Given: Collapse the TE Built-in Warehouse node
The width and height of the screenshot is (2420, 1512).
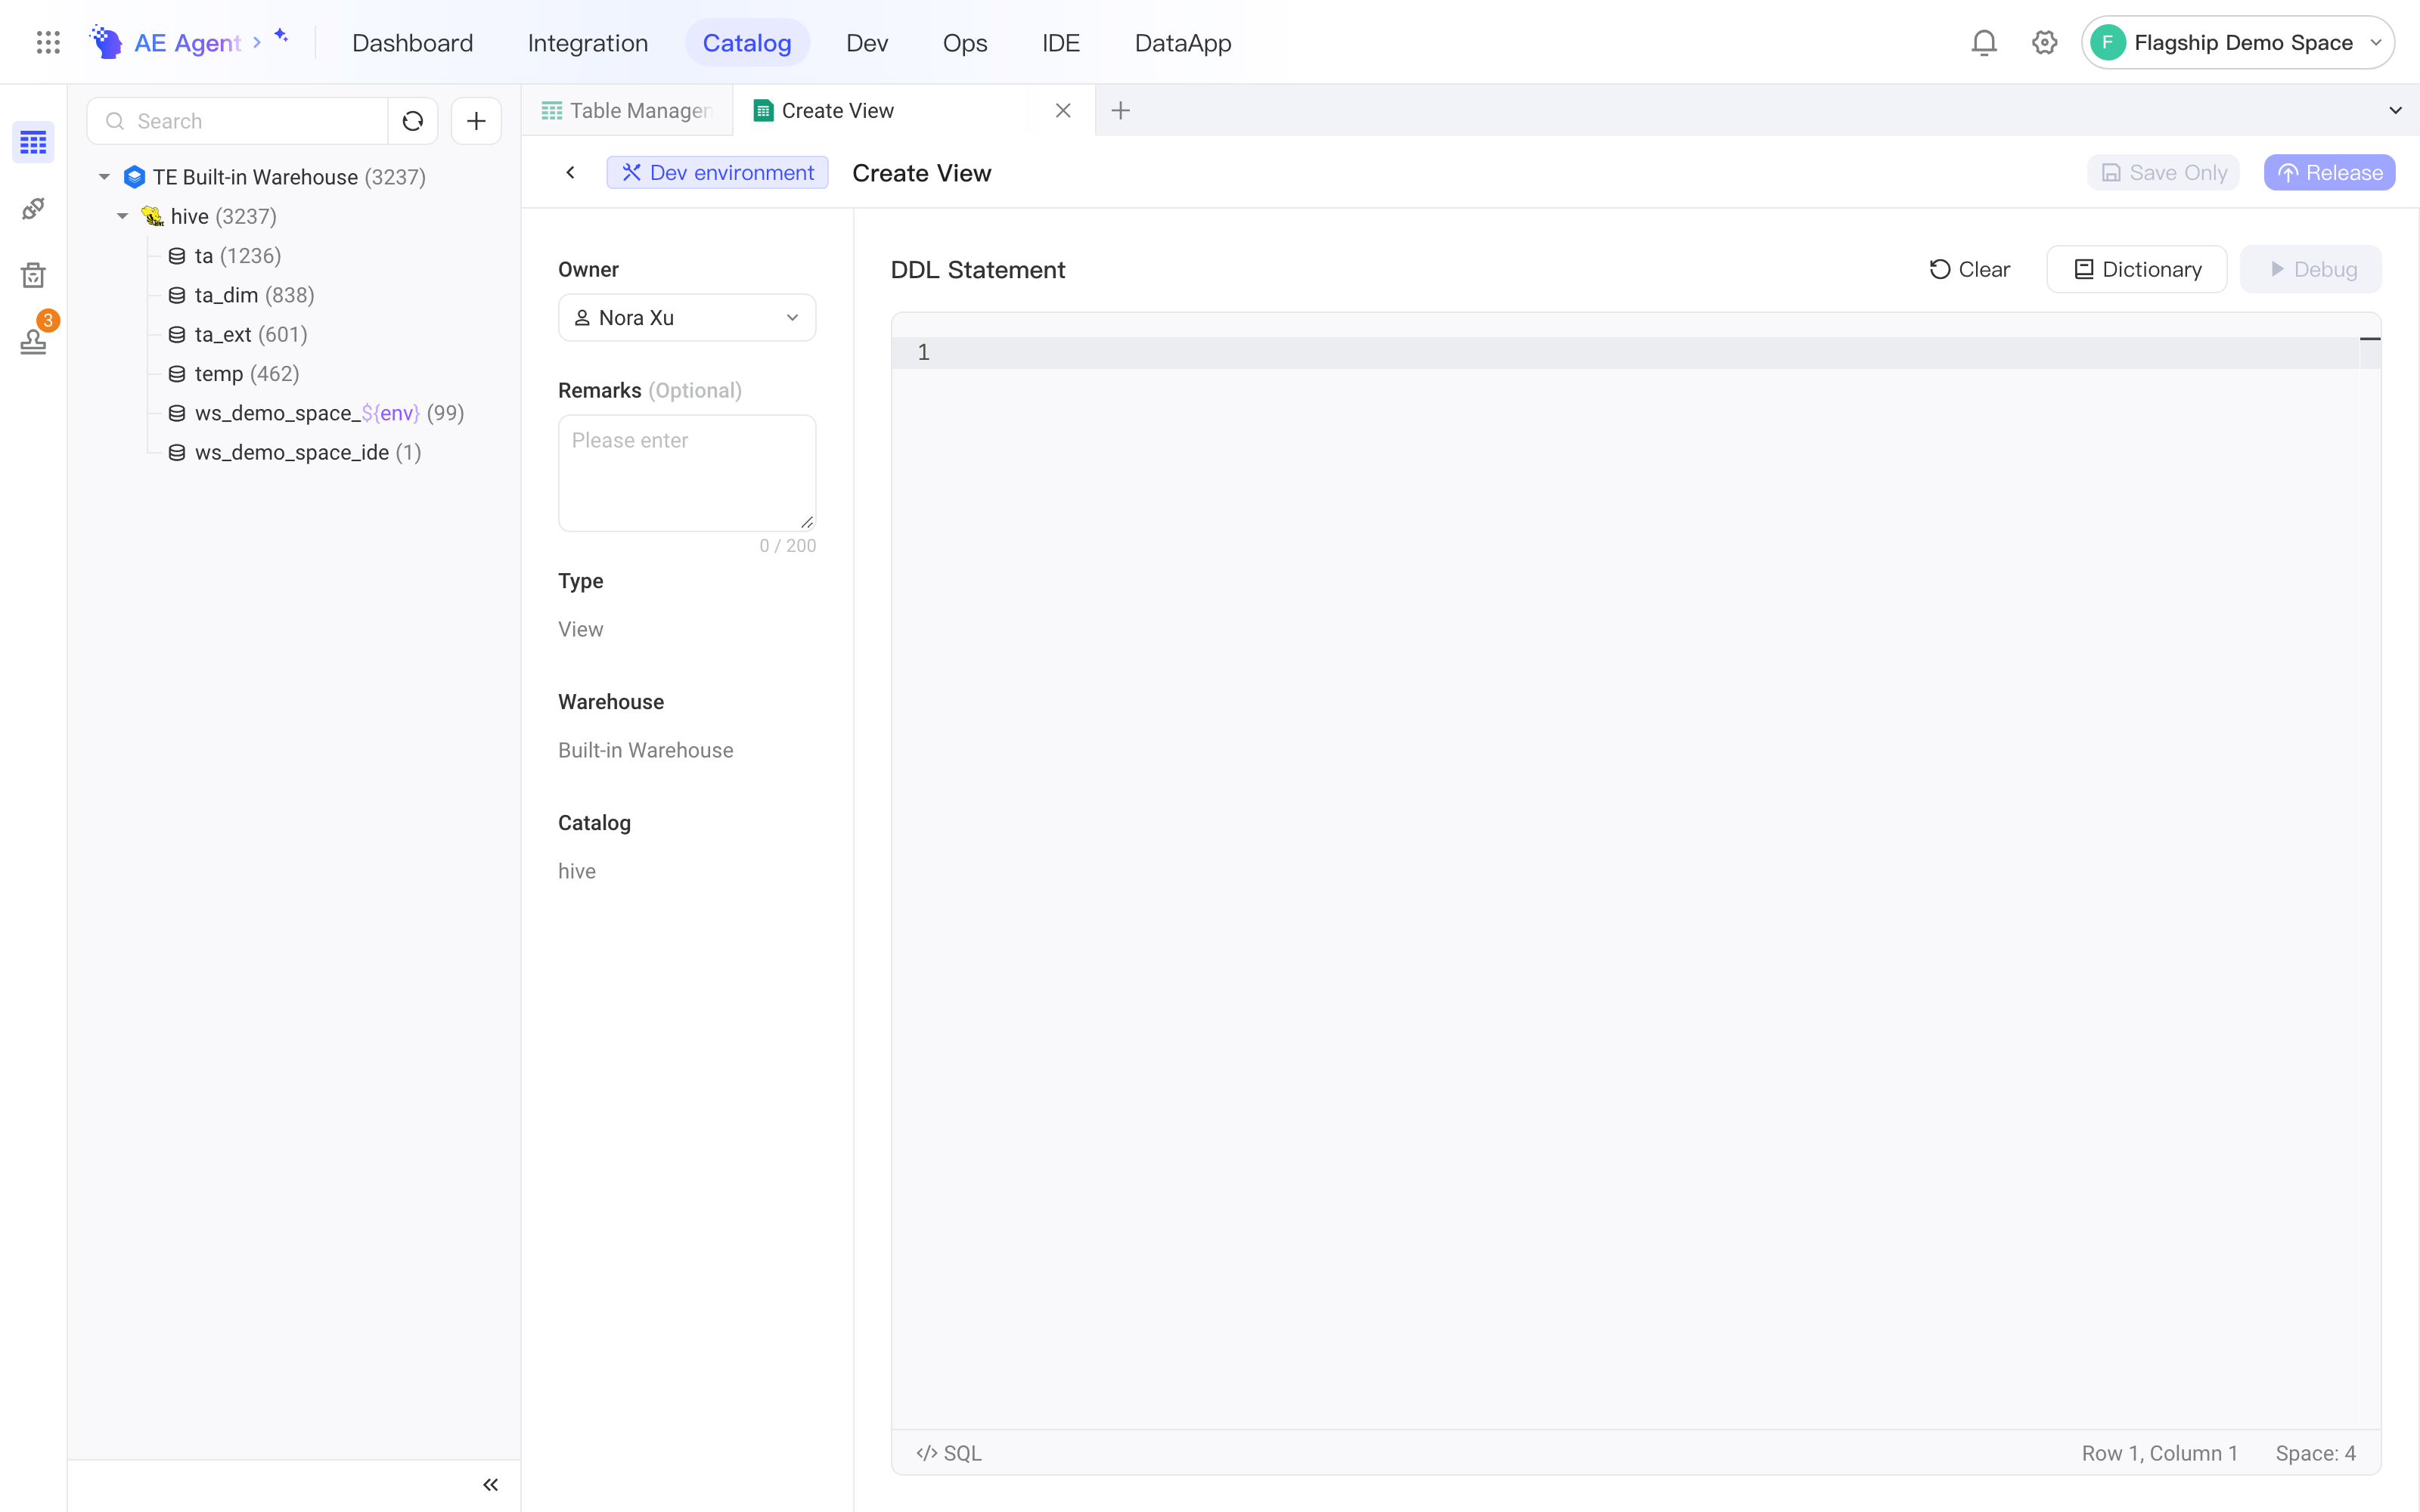Looking at the screenshot, I should (x=104, y=177).
